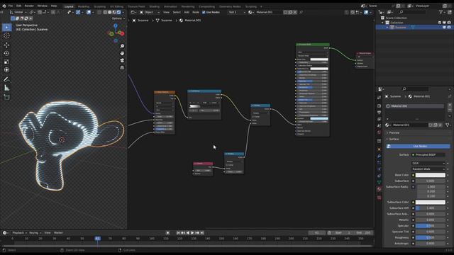
Task: Toggle the camera view icon in the viewport
Action: point(122,60)
